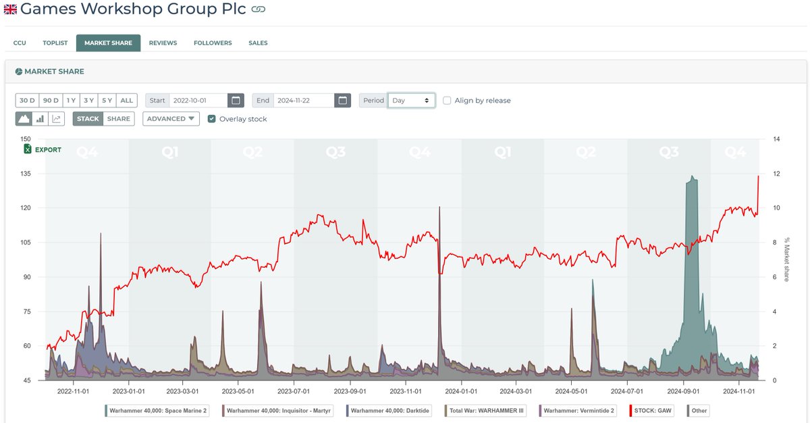Click the link icon next to company name
The height and width of the screenshot is (423, 810).
258,9
